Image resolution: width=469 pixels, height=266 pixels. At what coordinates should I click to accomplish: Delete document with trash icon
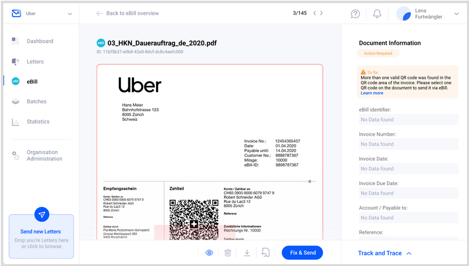[228, 253]
